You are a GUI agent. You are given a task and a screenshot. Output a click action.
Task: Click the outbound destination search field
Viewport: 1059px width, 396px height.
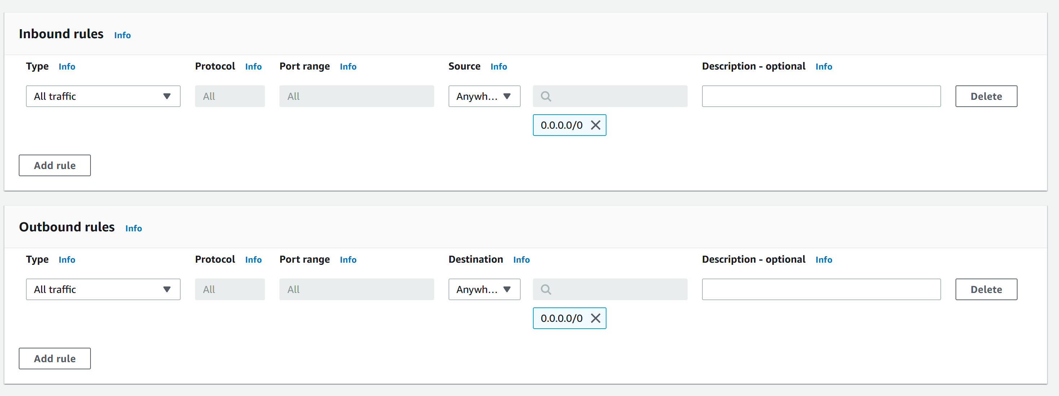(x=617, y=289)
